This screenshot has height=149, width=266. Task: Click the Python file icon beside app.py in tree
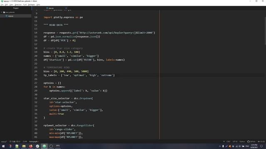point(7,16)
